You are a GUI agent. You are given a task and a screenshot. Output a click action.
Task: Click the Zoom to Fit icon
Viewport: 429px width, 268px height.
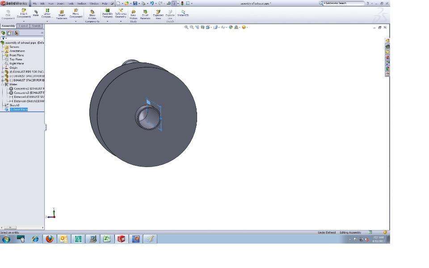coord(186,27)
